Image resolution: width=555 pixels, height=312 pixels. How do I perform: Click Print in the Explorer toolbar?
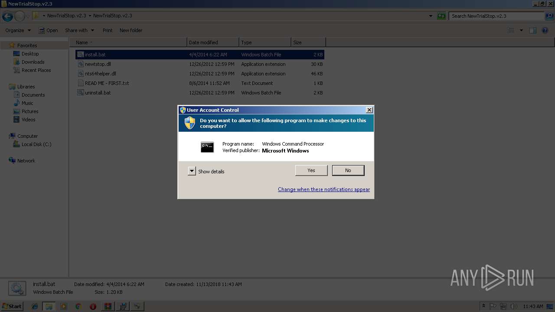point(108,30)
